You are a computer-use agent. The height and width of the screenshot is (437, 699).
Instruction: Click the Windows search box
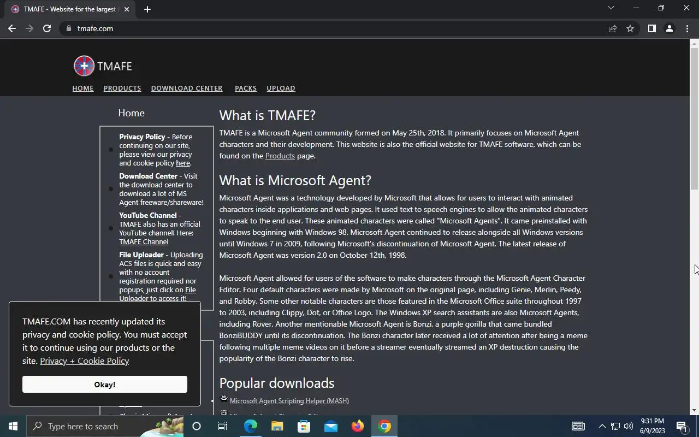click(105, 426)
